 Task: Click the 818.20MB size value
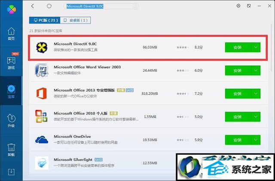(x=150, y=94)
